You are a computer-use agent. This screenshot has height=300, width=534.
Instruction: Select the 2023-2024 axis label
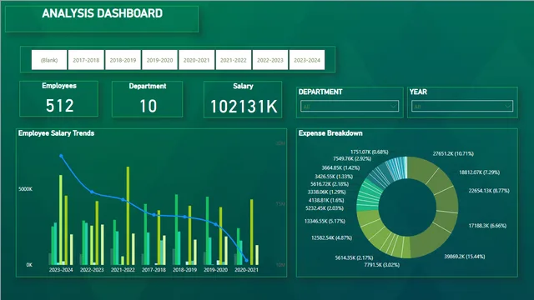[61, 270]
